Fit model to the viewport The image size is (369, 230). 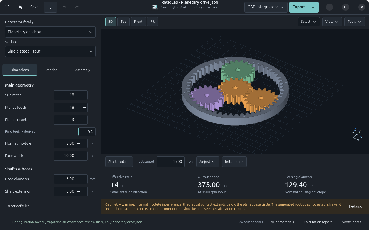coord(153,22)
